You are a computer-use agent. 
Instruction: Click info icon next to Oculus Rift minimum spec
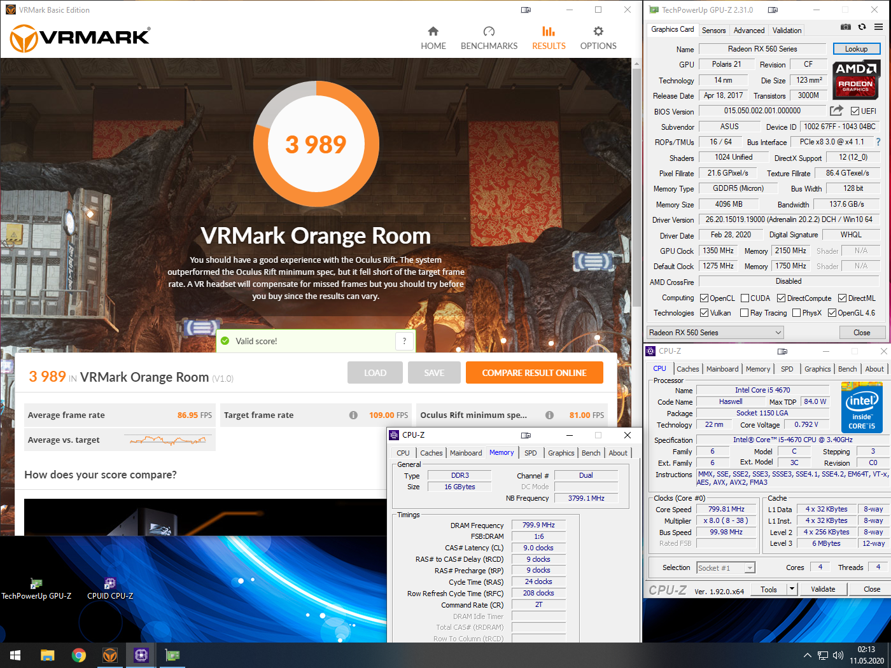tap(549, 415)
